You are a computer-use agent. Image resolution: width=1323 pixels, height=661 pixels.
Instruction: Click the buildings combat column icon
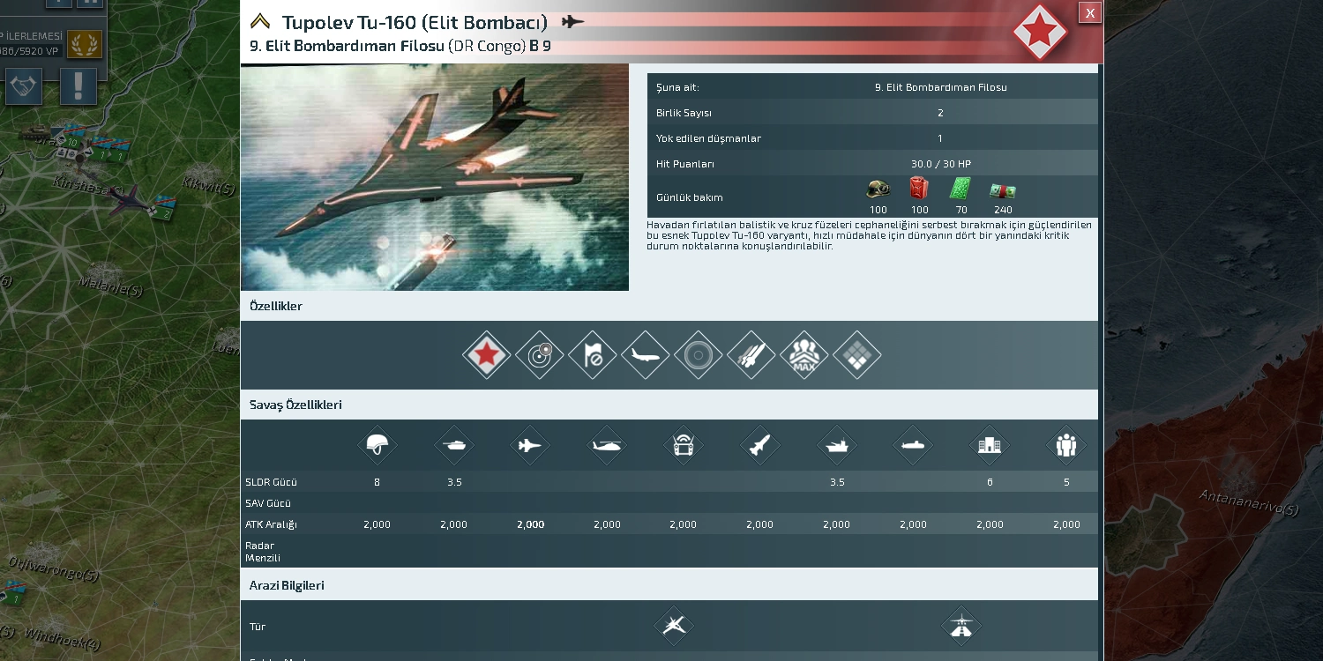click(990, 446)
